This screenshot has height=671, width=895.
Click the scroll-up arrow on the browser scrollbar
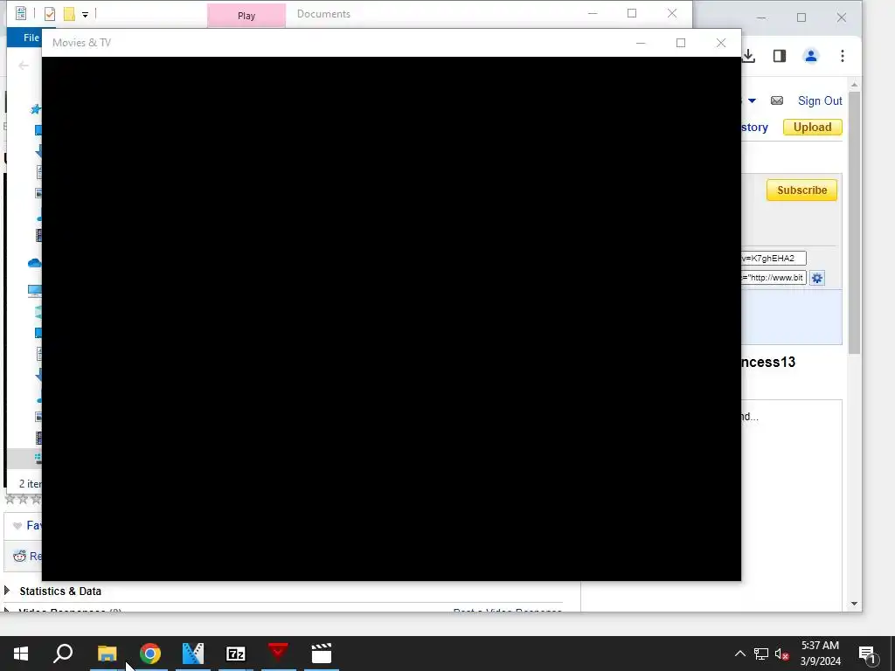(x=854, y=85)
